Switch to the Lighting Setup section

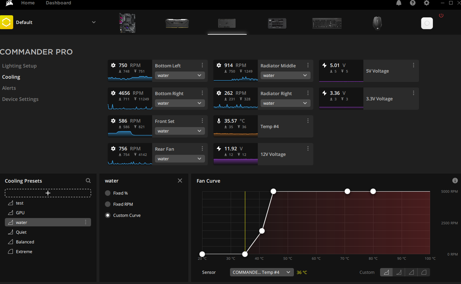point(19,66)
